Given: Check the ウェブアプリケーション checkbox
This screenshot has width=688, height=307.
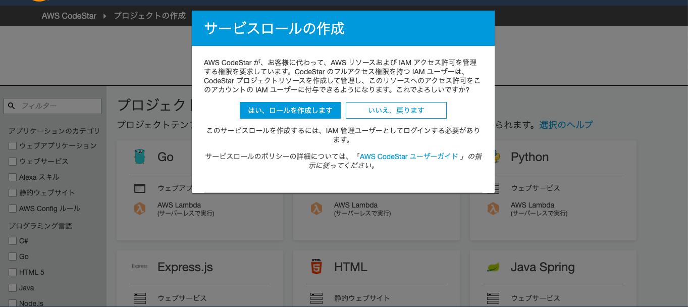Looking at the screenshot, I should pos(13,146).
